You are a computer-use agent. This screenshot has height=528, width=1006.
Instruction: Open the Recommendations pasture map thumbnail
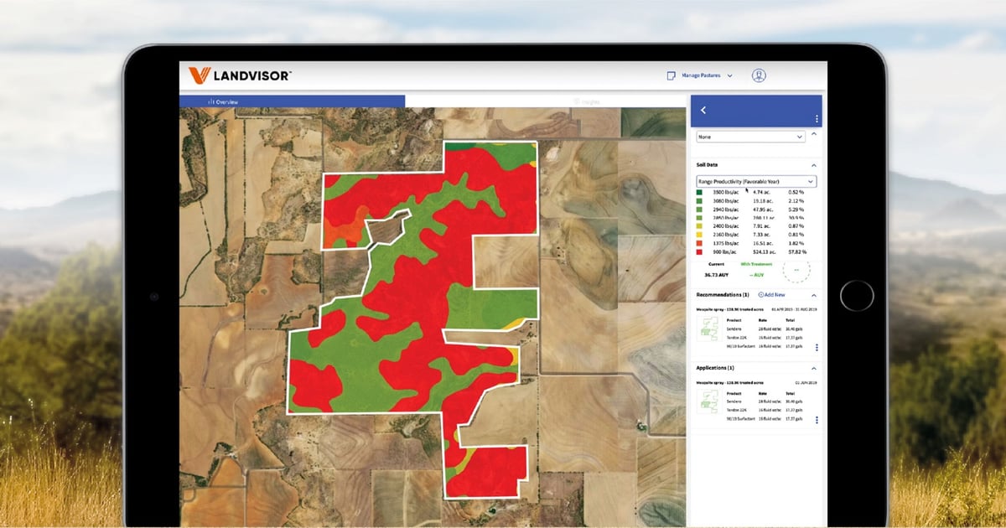coord(708,330)
